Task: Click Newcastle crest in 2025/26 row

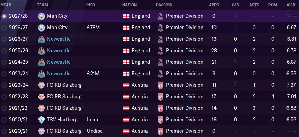Action: 41,51
